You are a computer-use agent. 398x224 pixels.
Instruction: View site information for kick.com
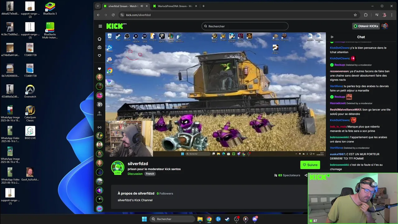tap(122, 15)
